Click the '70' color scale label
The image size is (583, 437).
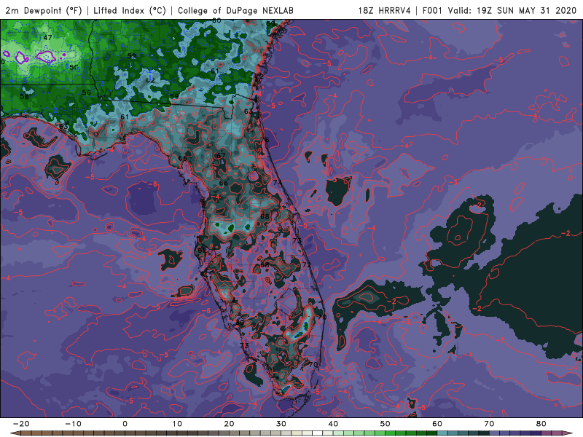tap(489, 424)
